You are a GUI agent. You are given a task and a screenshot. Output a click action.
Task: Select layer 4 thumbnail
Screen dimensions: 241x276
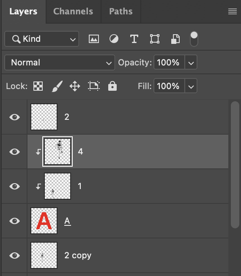pos(58,152)
